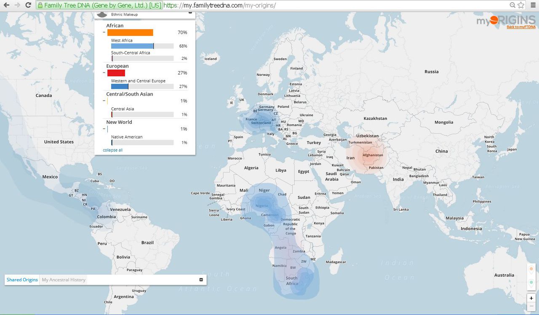Screen dimensions: 539x315
Task: Click the collapse all link
Action: pos(113,150)
